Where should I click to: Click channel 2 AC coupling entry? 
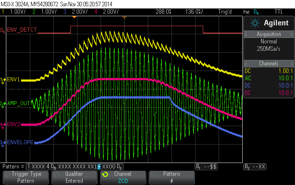[248, 78]
